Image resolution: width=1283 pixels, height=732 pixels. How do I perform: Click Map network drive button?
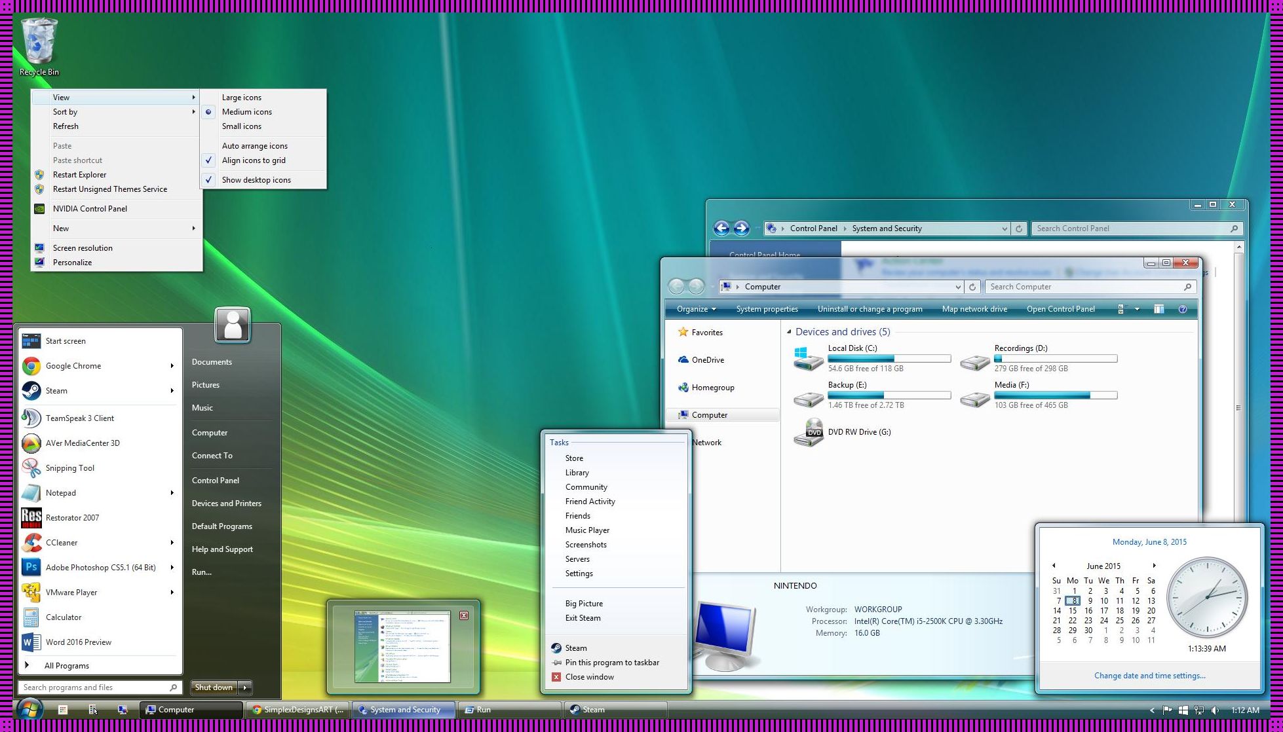pos(974,309)
